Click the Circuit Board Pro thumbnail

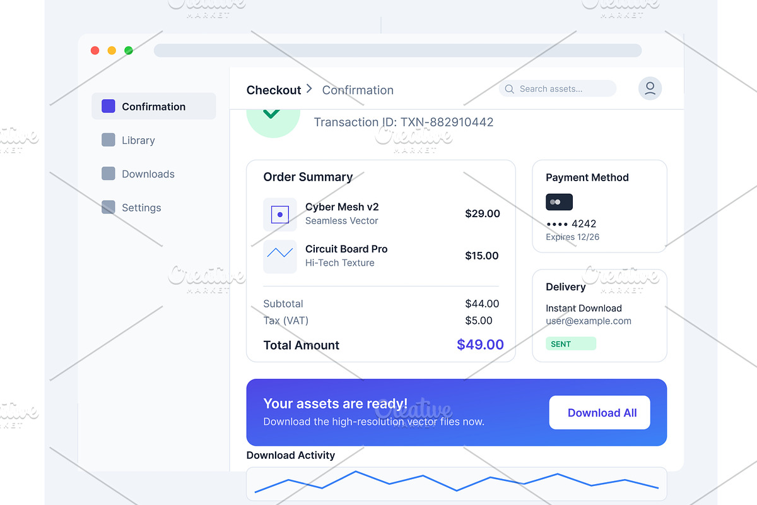click(280, 257)
